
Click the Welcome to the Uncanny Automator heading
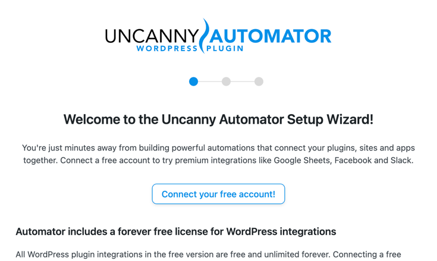[218, 120]
